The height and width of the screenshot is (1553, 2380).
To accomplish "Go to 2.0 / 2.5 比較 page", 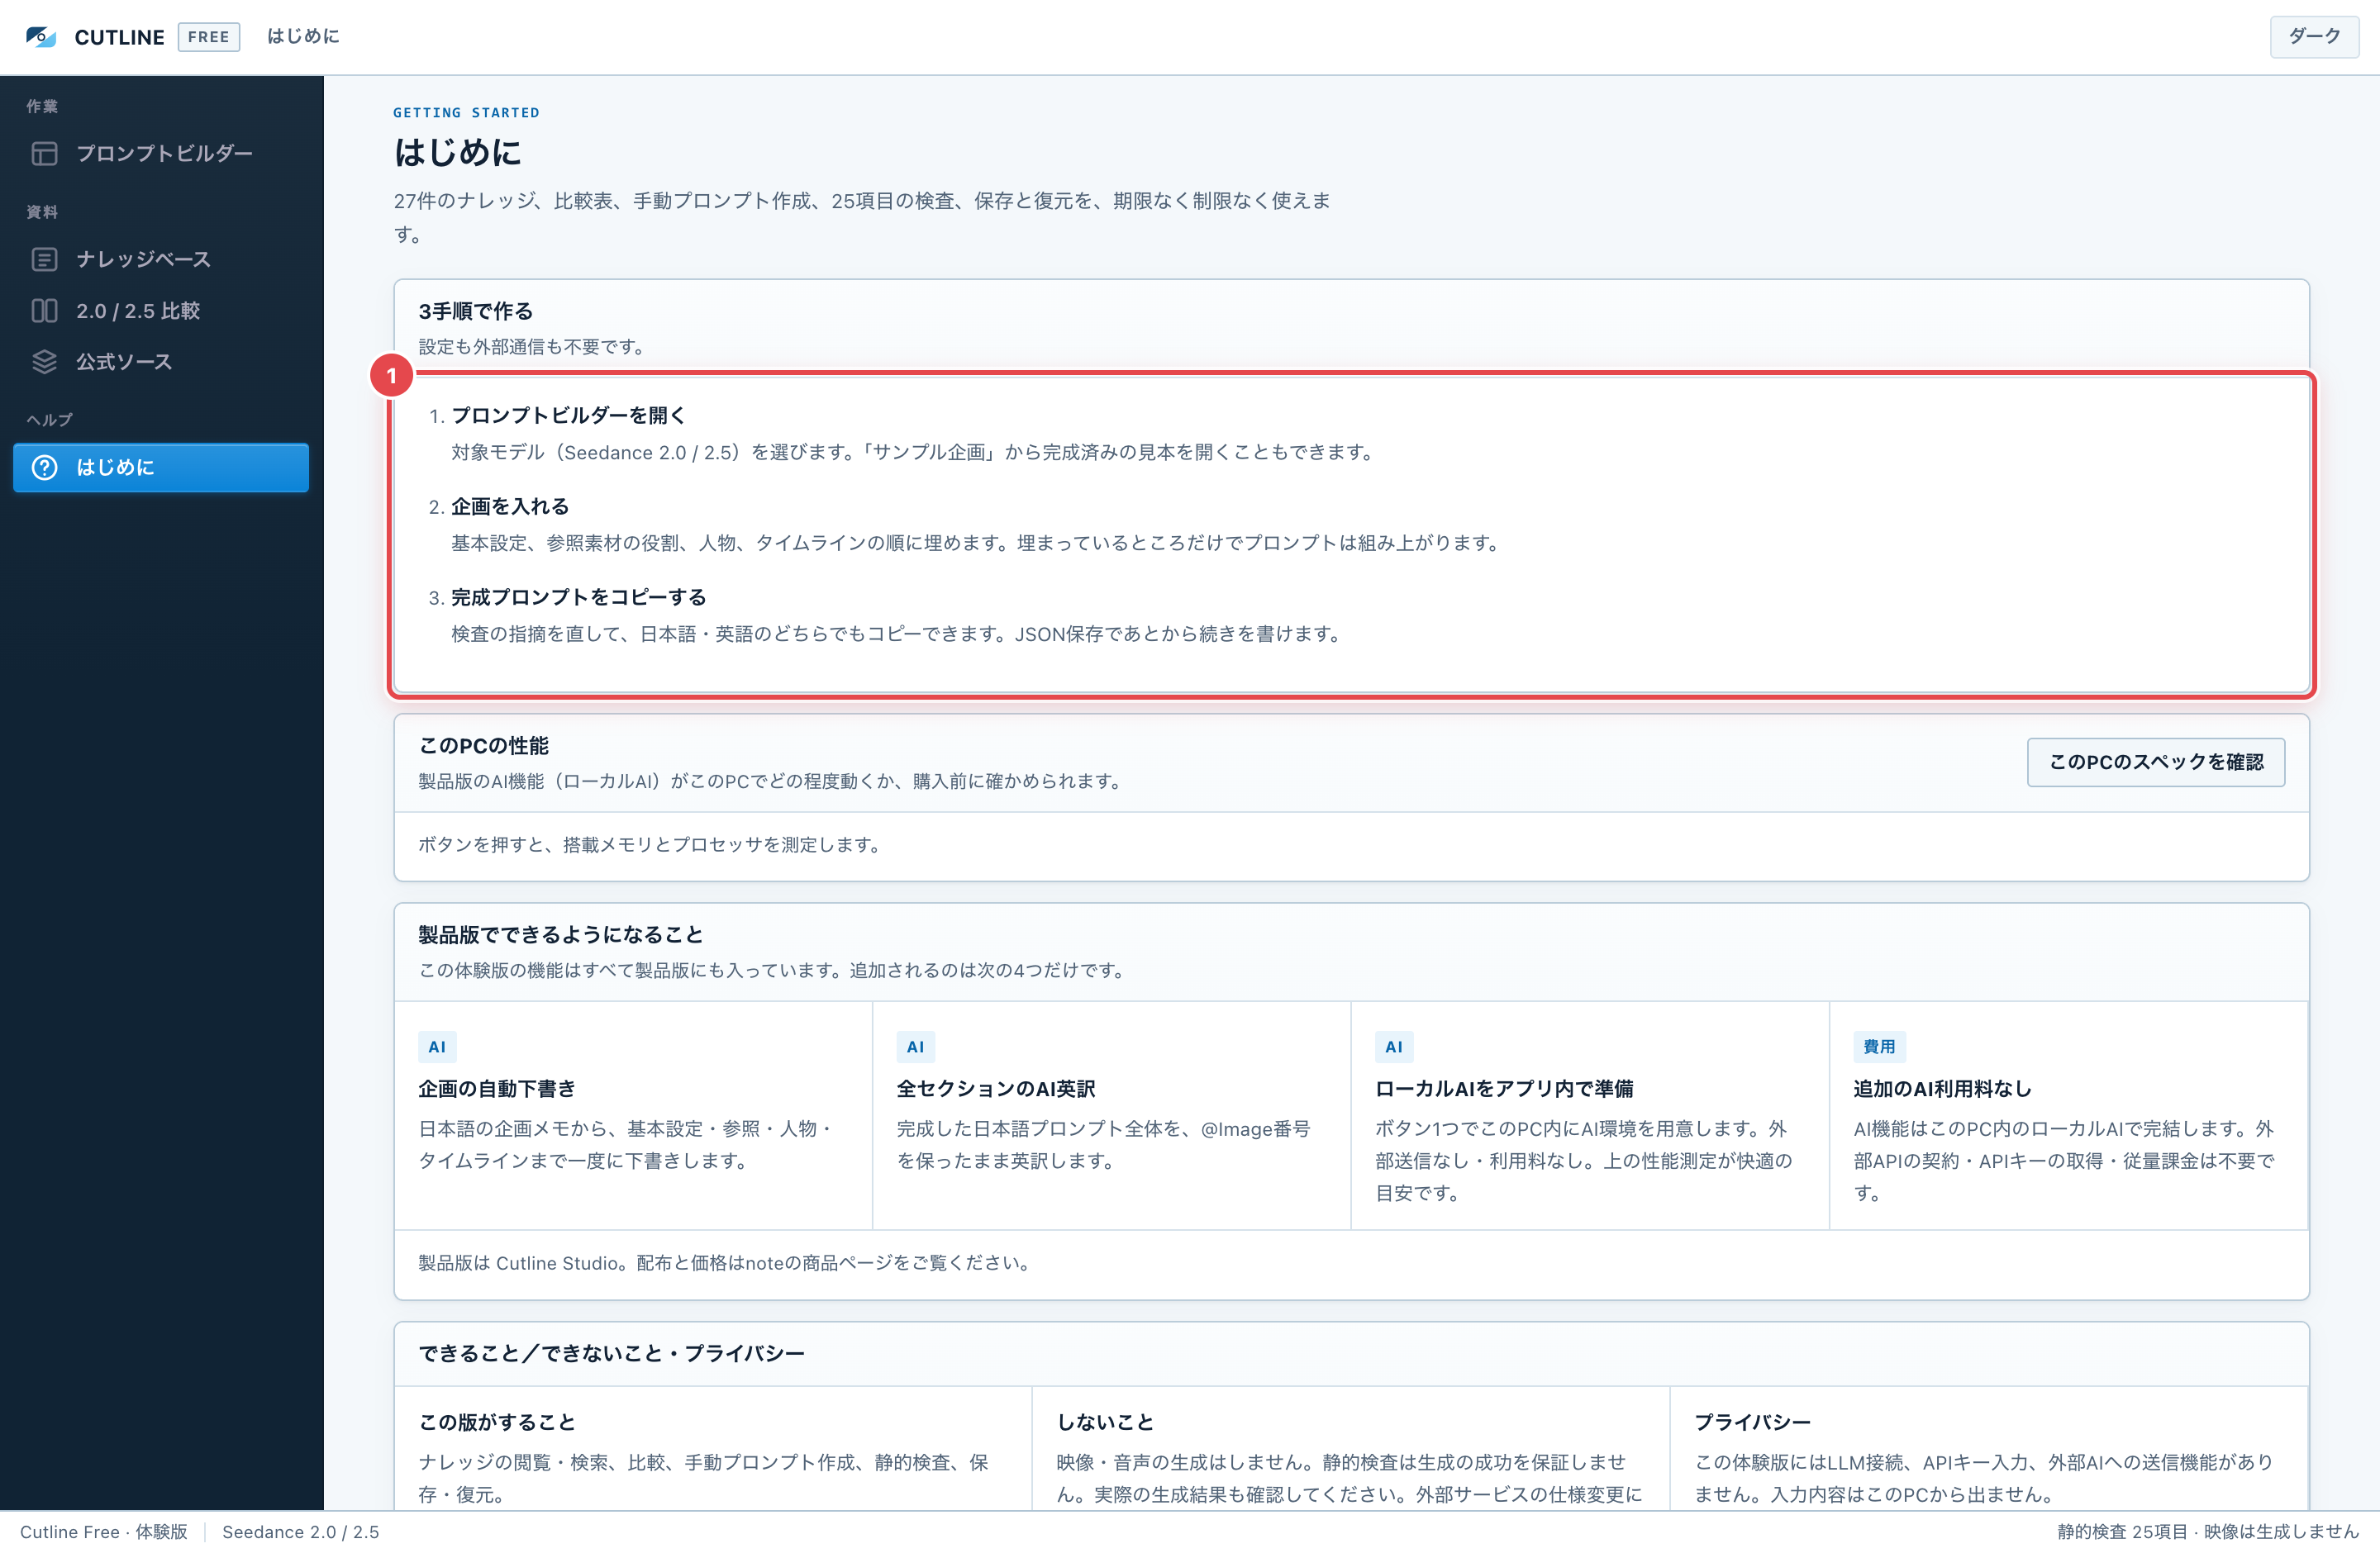I will (161, 311).
